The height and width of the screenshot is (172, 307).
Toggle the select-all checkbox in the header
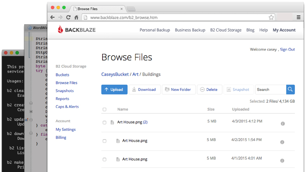tap(104, 110)
